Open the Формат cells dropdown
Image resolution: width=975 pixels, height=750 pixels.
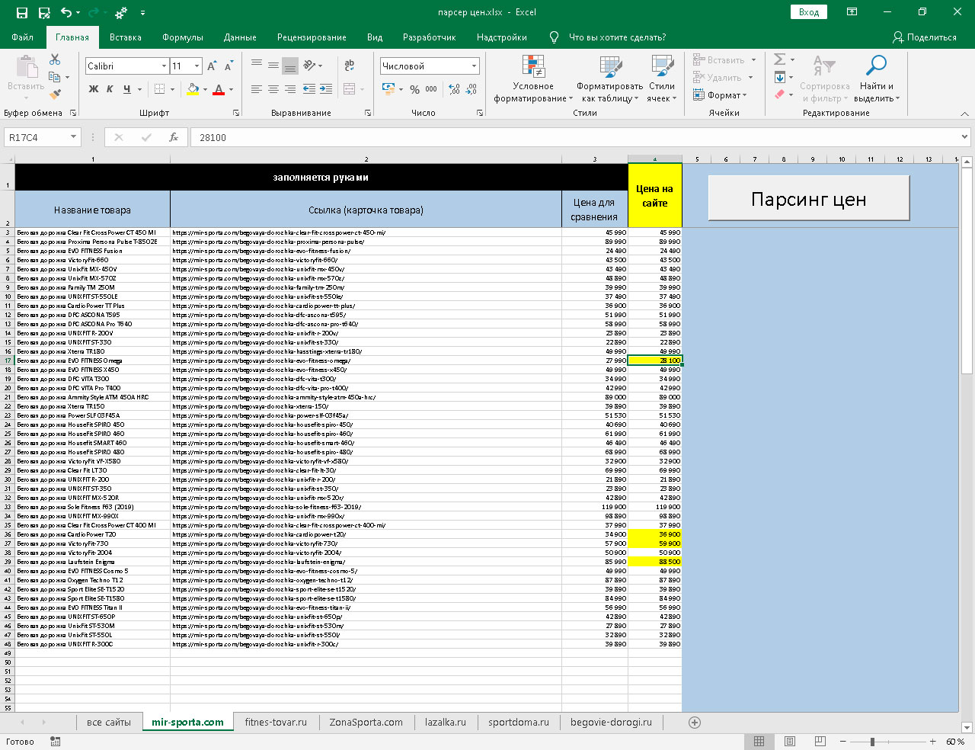(x=721, y=95)
